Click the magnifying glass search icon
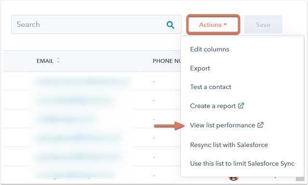The image size is (308, 185). (170, 25)
